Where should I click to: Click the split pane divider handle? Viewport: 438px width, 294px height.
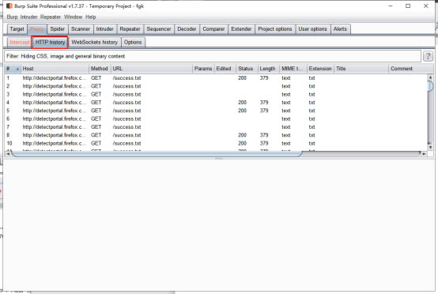click(219, 158)
